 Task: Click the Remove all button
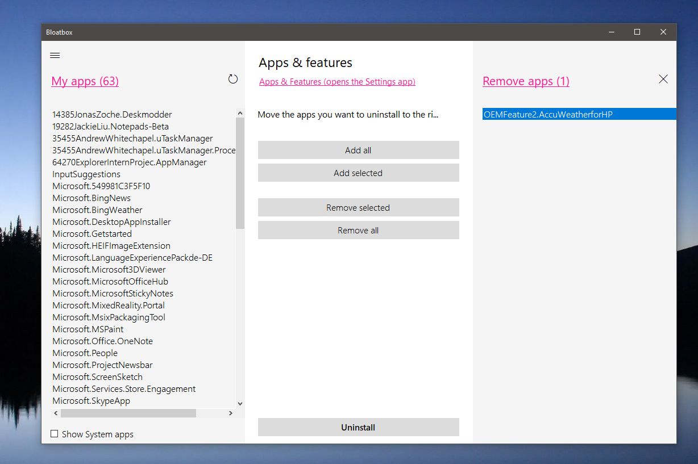coord(358,230)
